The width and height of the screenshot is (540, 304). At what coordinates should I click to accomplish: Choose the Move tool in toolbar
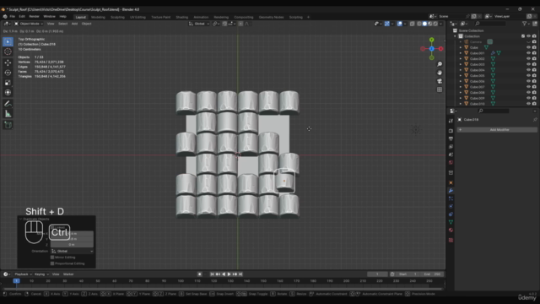[8, 62]
